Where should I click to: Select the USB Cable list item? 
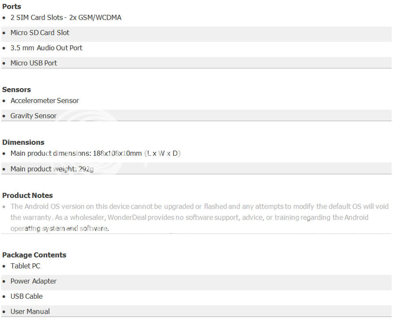point(26,296)
